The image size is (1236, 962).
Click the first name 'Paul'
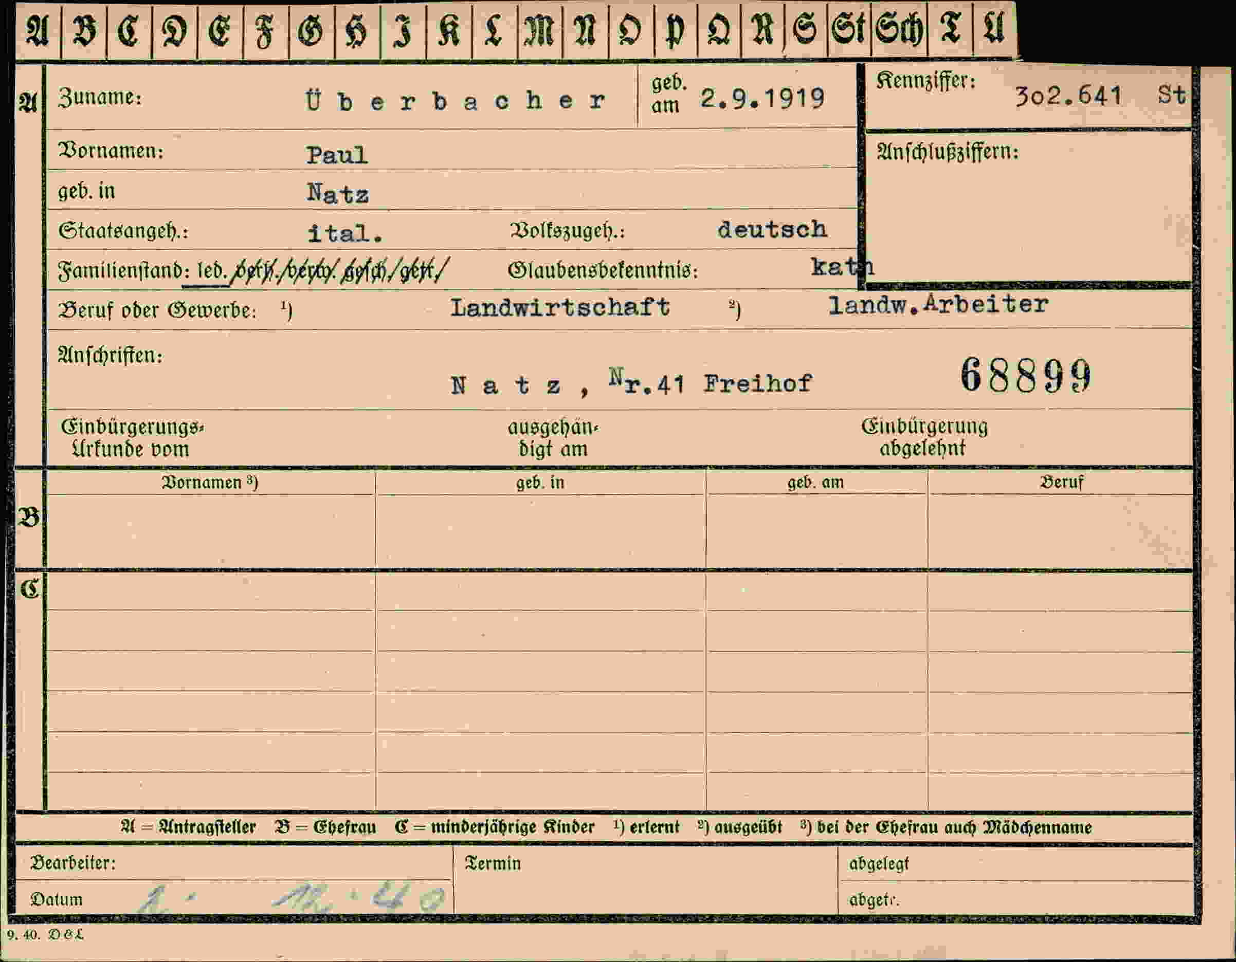(337, 155)
